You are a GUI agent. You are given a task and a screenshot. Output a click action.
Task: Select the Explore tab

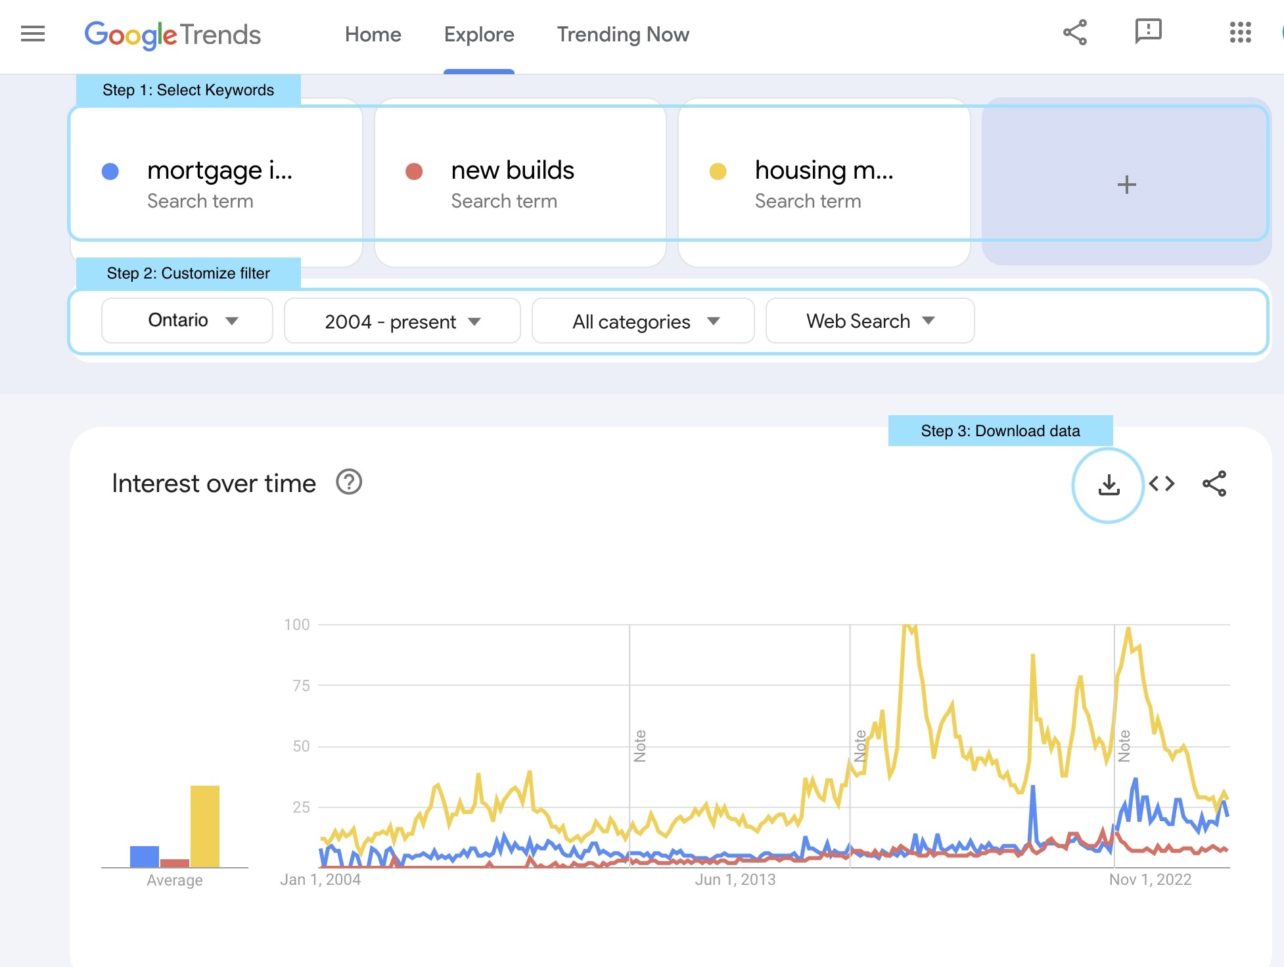pyautogui.click(x=480, y=34)
